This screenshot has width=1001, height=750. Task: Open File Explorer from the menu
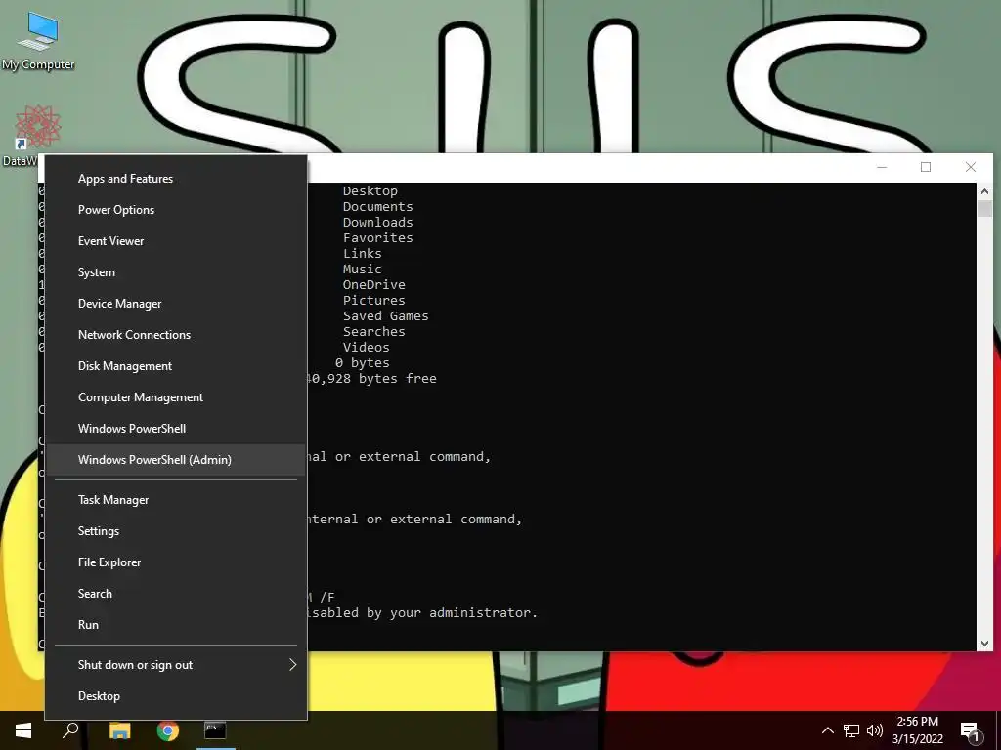pos(176,562)
